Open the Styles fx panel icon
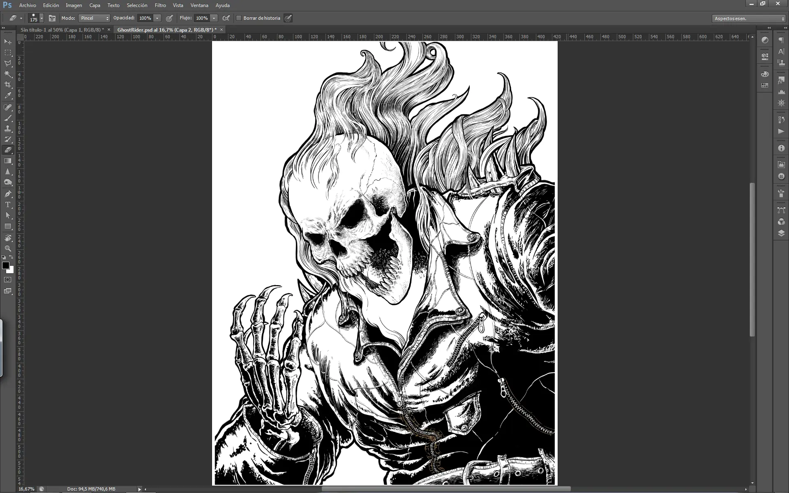 coord(781,81)
